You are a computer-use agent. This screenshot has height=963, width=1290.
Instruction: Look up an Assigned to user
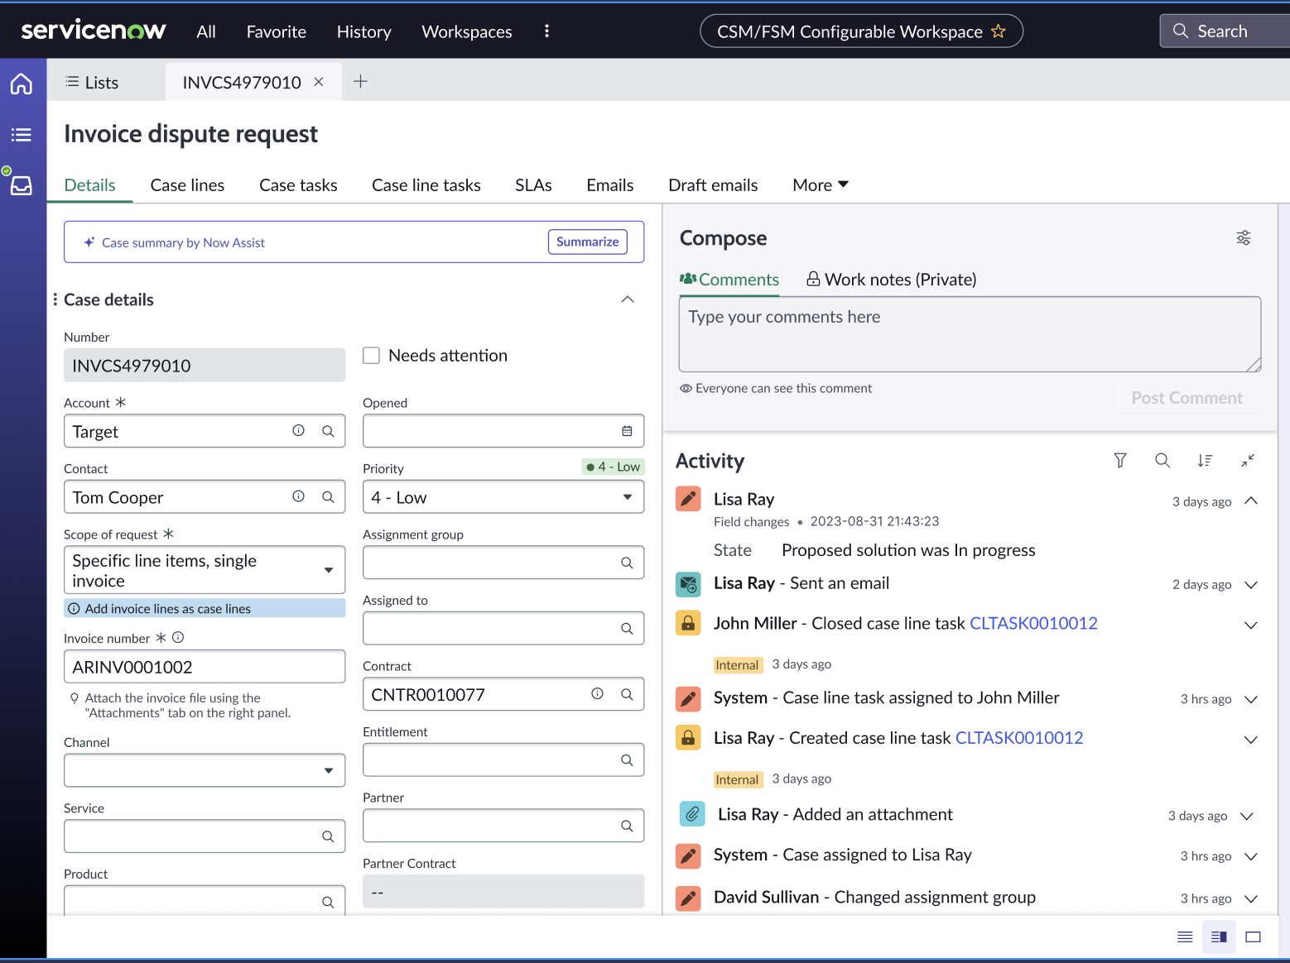tap(627, 629)
